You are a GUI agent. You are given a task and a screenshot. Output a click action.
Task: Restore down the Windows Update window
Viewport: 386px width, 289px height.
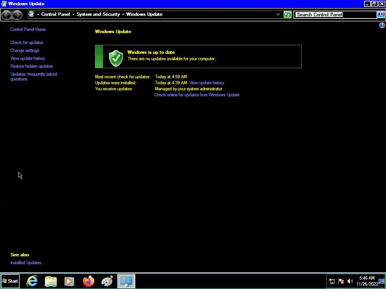(x=374, y=4)
